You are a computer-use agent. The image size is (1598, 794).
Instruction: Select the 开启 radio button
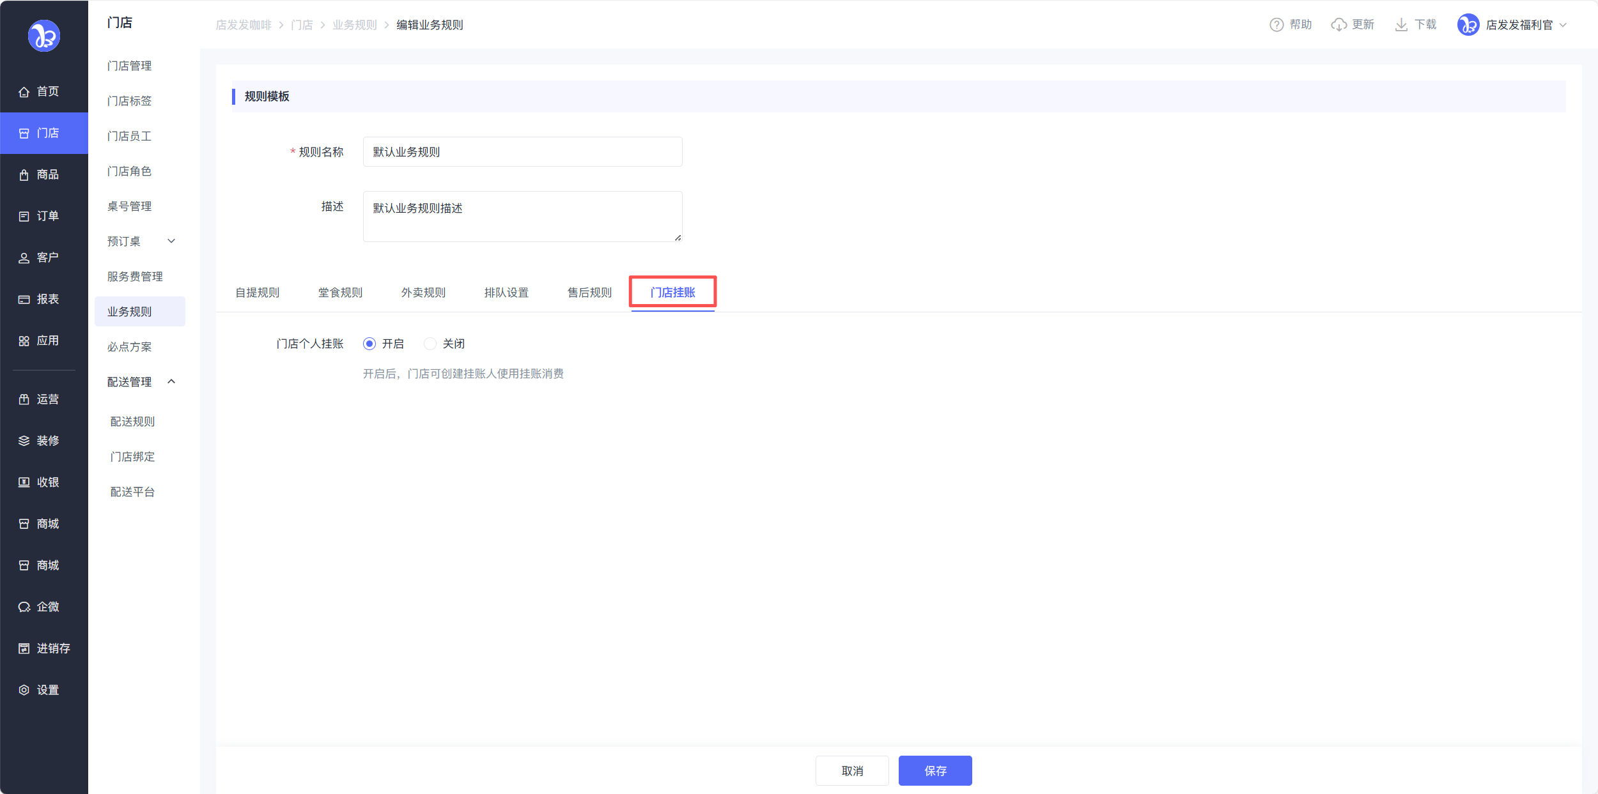369,344
